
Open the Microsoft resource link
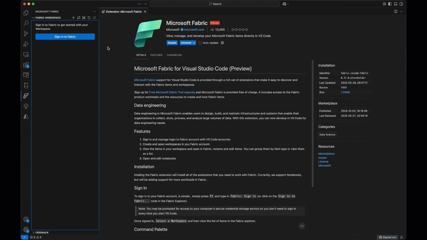pos(324,166)
